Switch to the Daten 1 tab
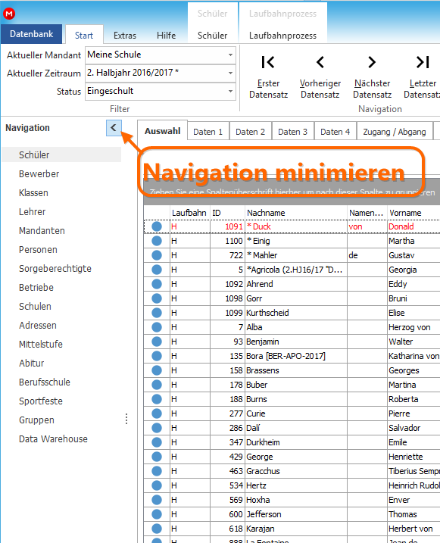Image resolution: width=440 pixels, height=543 pixels. click(x=208, y=132)
